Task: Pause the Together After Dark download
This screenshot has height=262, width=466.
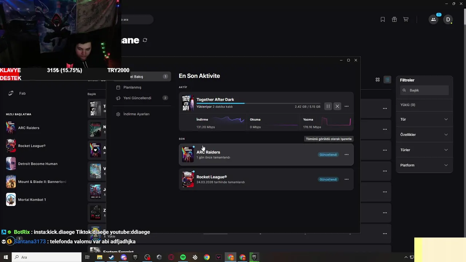Action: [x=328, y=106]
